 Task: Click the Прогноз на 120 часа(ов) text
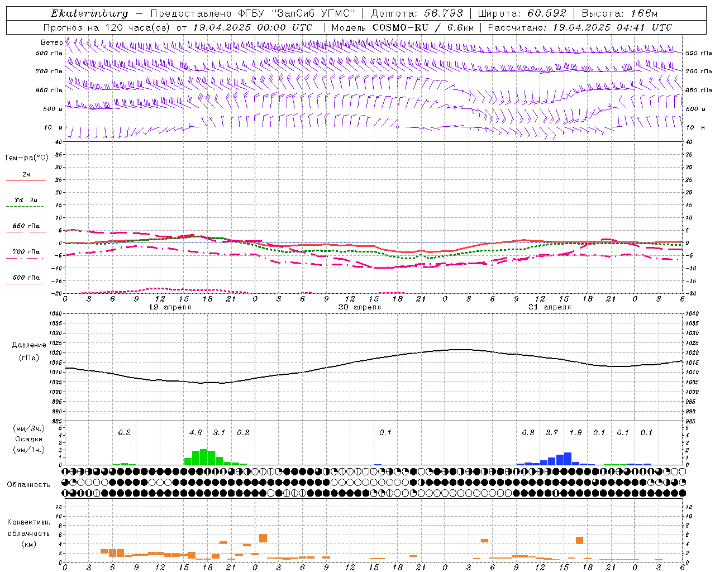[107, 27]
